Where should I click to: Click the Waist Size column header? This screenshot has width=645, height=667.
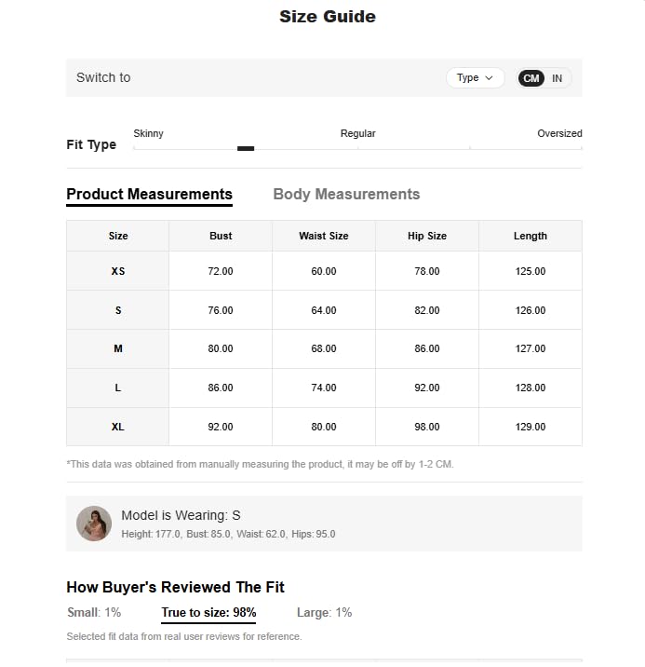click(324, 236)
